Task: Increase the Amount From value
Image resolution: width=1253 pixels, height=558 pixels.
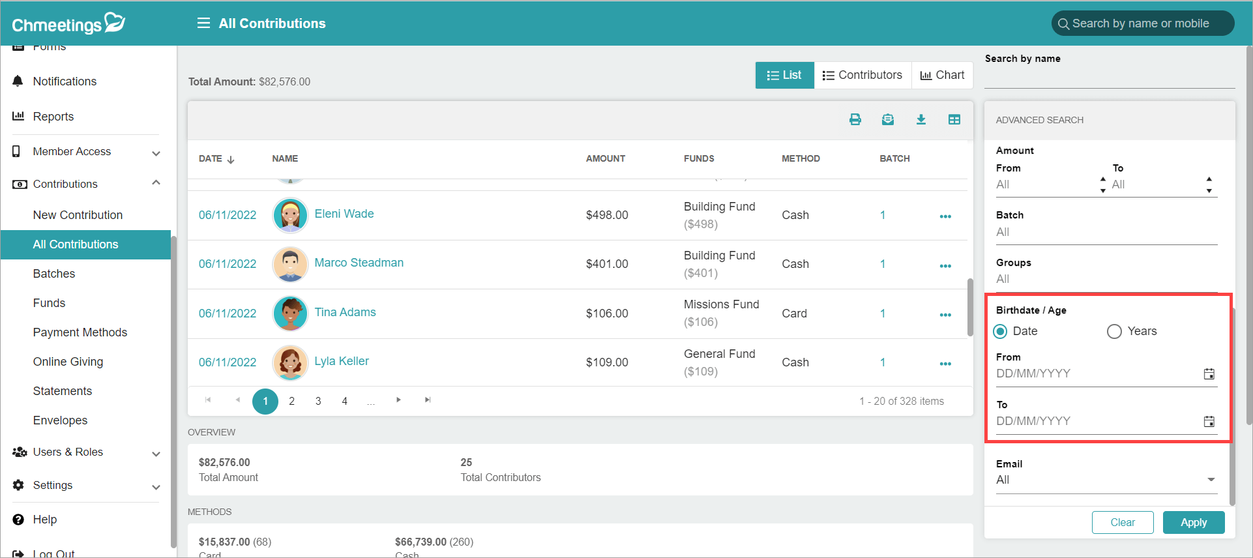Action: 1103,179
